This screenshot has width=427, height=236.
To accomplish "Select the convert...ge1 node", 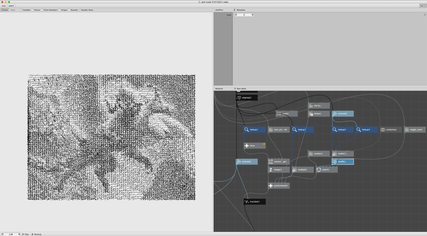I will coord(278,162).
